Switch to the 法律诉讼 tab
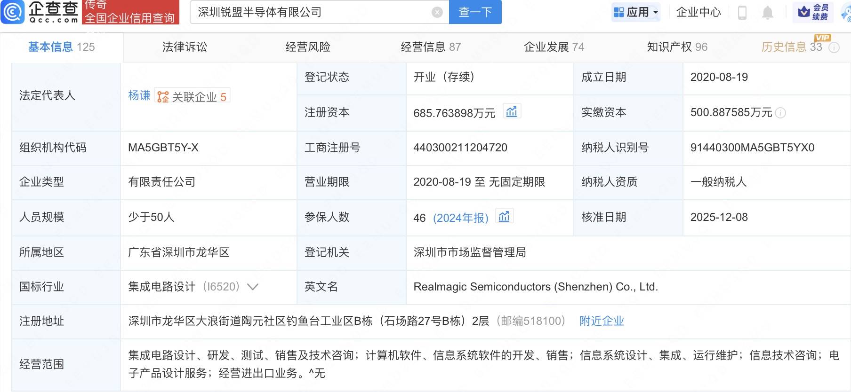 185,47
